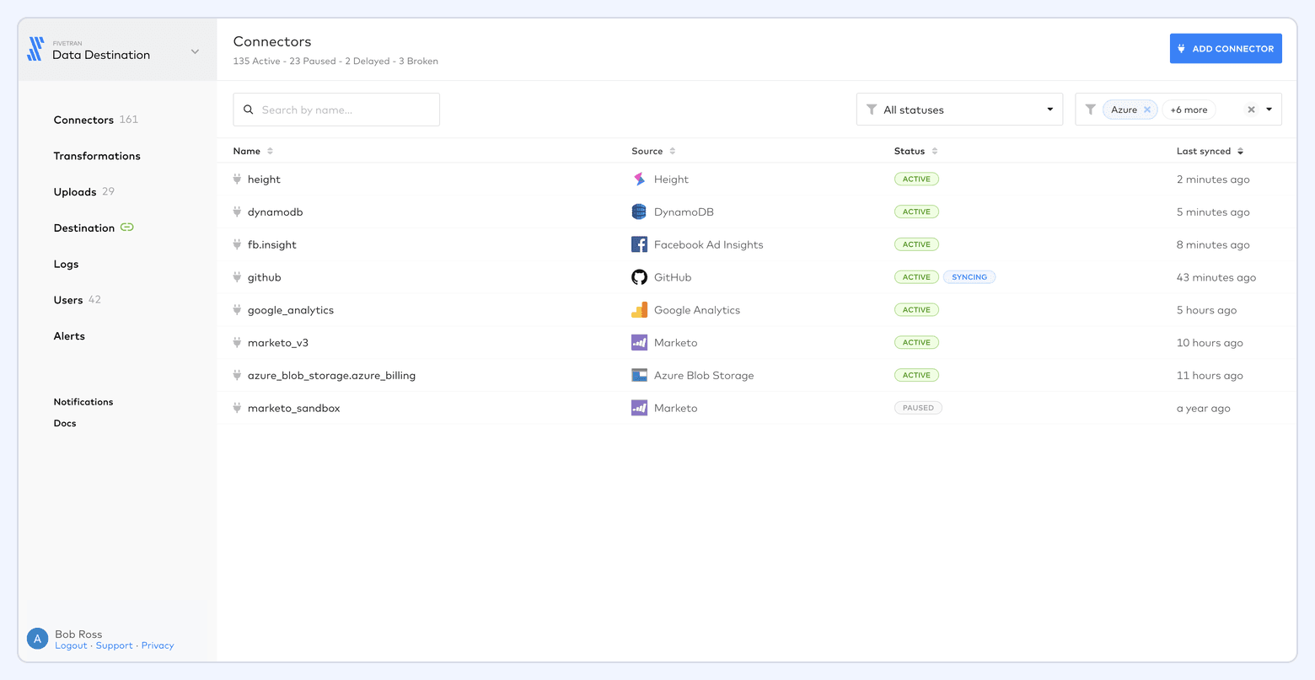Viewport: 1315px width, 680px height.
Task: Click the ADD CONNECTOR button
Action: coord(1226,48)
